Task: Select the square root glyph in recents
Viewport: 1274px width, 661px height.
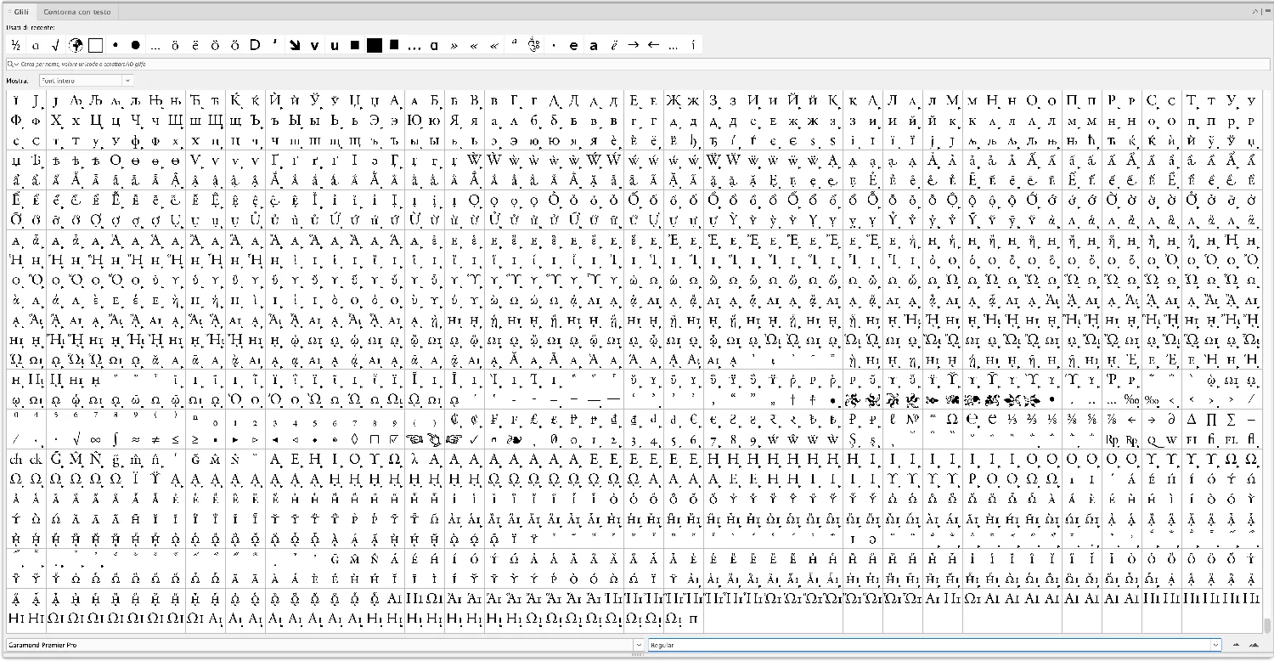Action: pyautogui.click(x=55, y=45)
